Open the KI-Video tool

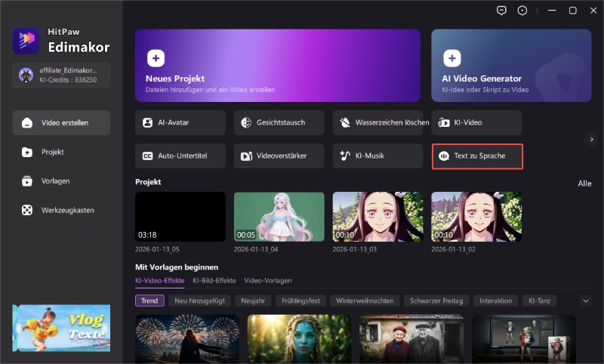[476, 122]
